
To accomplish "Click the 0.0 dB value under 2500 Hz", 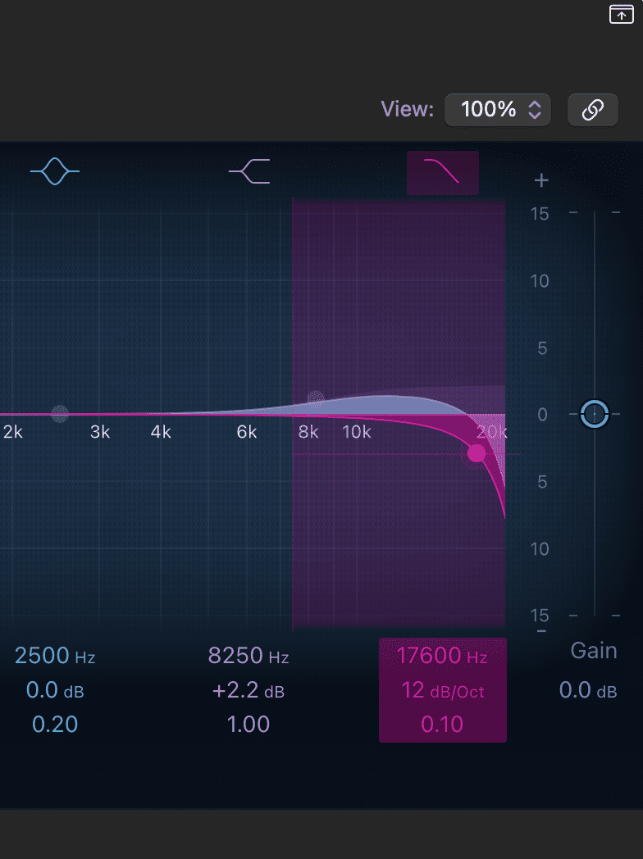I will 55,690.
